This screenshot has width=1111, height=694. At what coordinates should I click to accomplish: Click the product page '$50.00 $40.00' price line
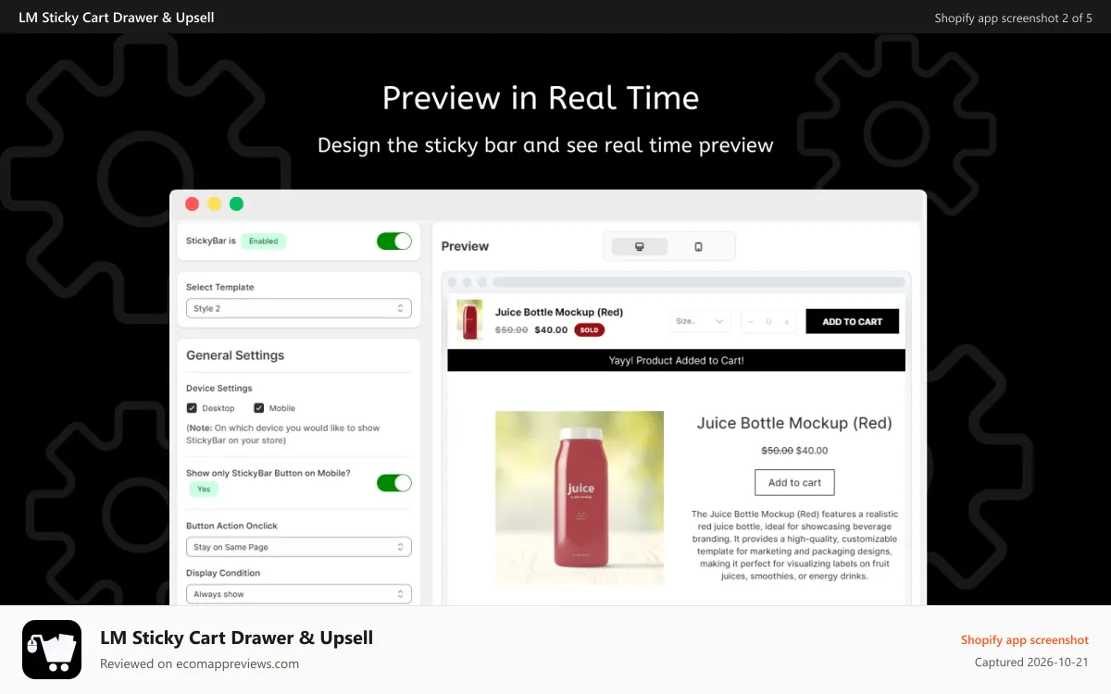point(794,451)
